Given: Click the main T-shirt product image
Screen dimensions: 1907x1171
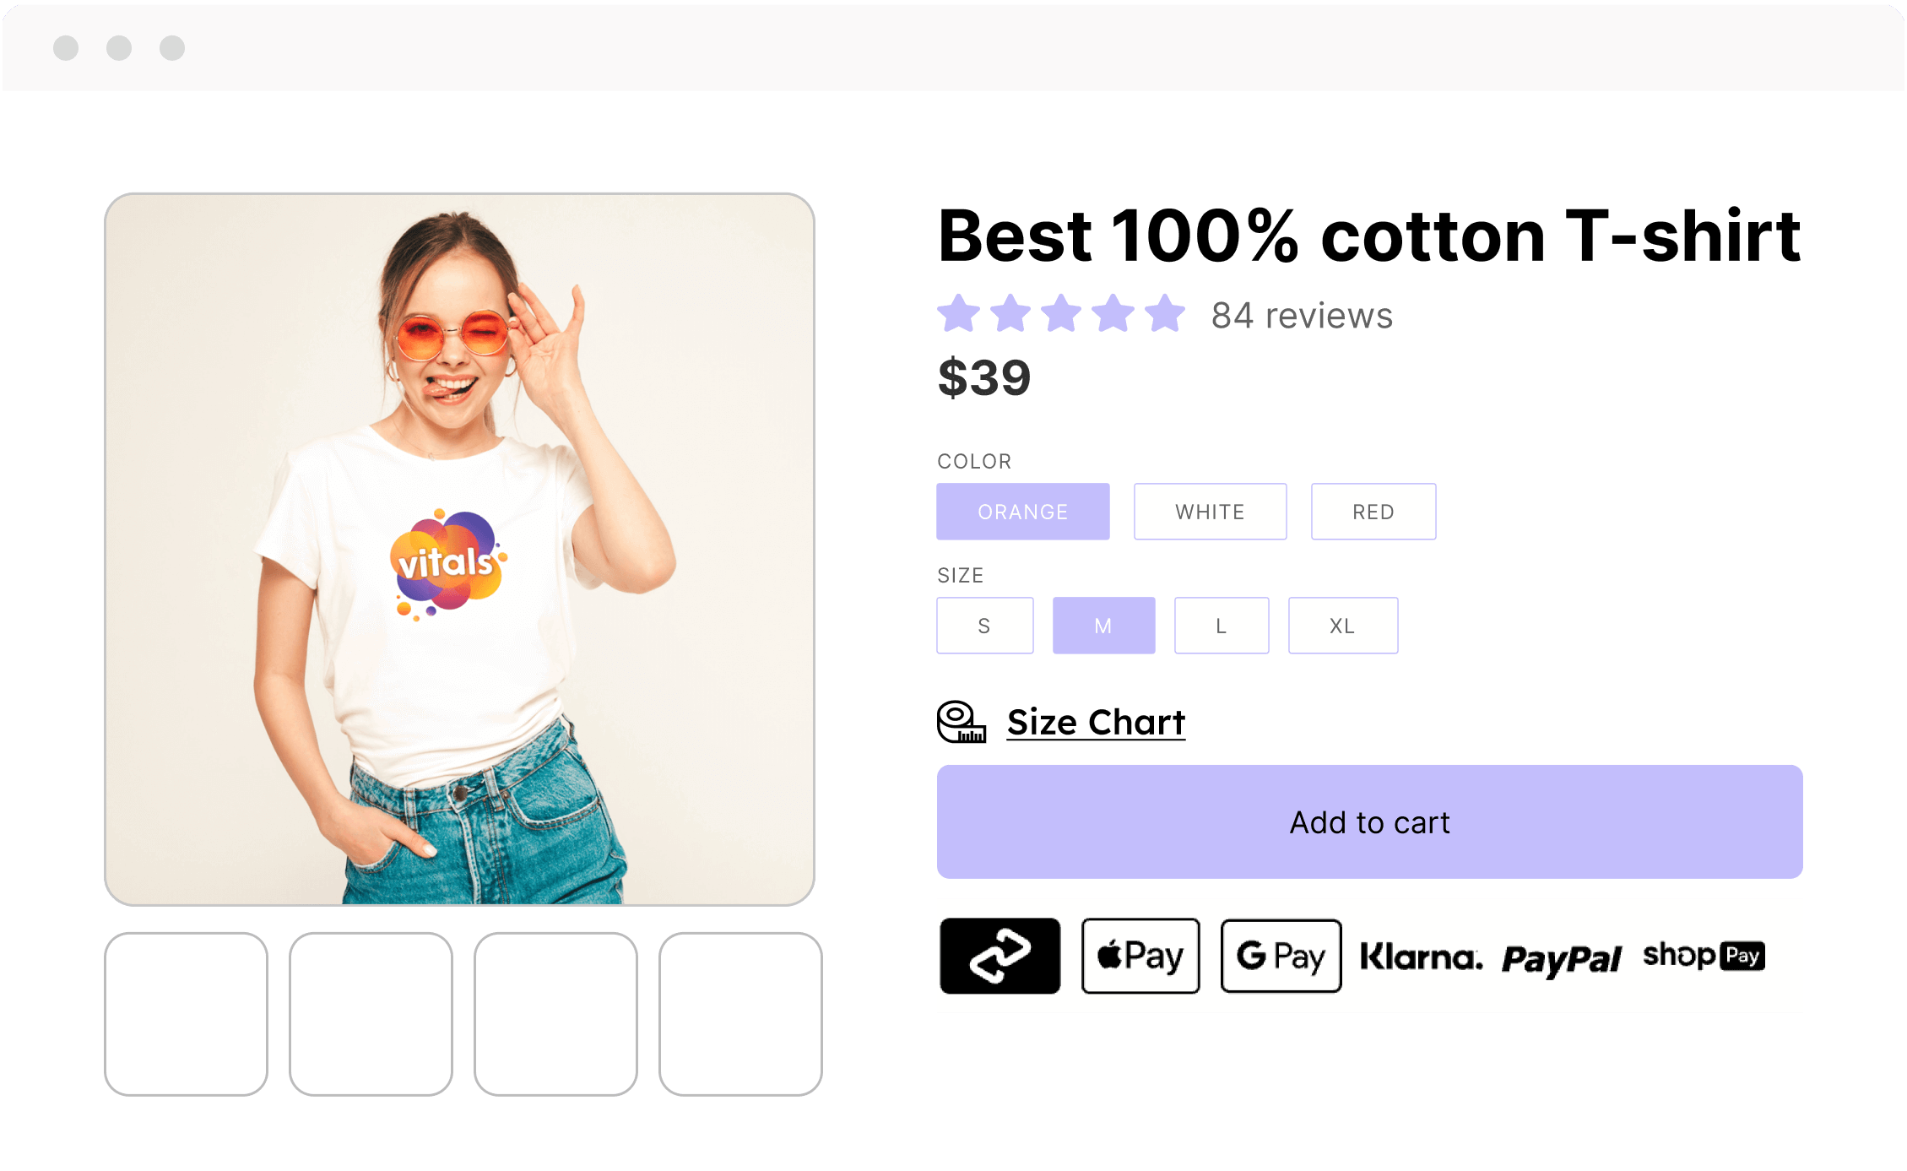Looking at the screenshot, I should 459,550.
